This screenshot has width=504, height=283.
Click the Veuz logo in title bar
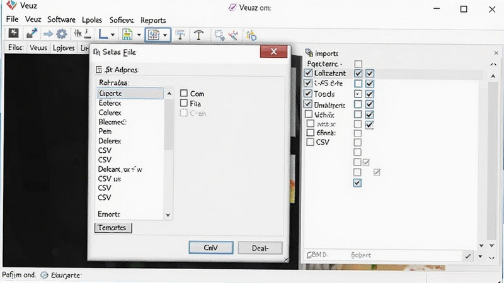coord(11,5)
